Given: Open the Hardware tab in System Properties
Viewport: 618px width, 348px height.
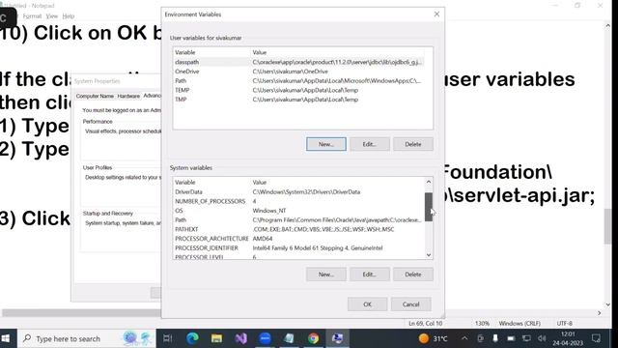Looking at the screenshot, I should coord(128,96).
